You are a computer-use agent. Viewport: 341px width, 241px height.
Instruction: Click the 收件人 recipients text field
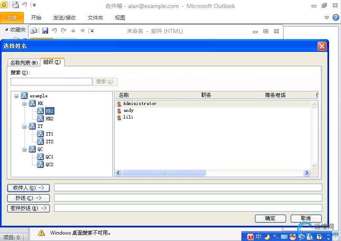tap(188, 187)
